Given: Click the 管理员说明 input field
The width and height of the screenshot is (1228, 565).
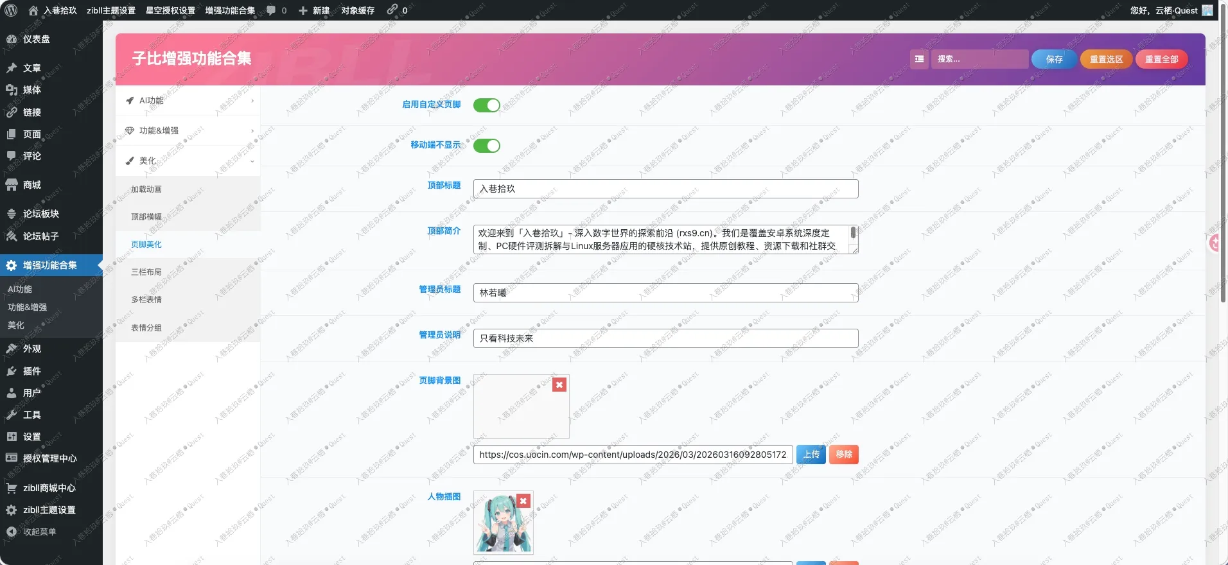Looking at the screenshot, I should 665,338.
